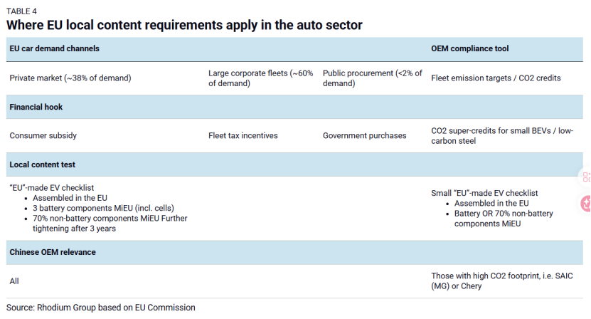The height and width of the screenshot is (319, 591).
Task: Click the Rhodium Group source line
Action: tap(100, 307)
